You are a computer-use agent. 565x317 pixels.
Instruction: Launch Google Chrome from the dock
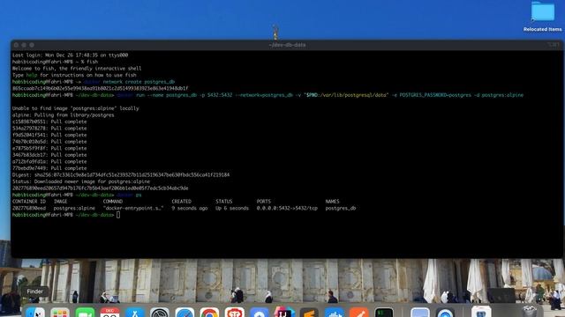[209, 313]
